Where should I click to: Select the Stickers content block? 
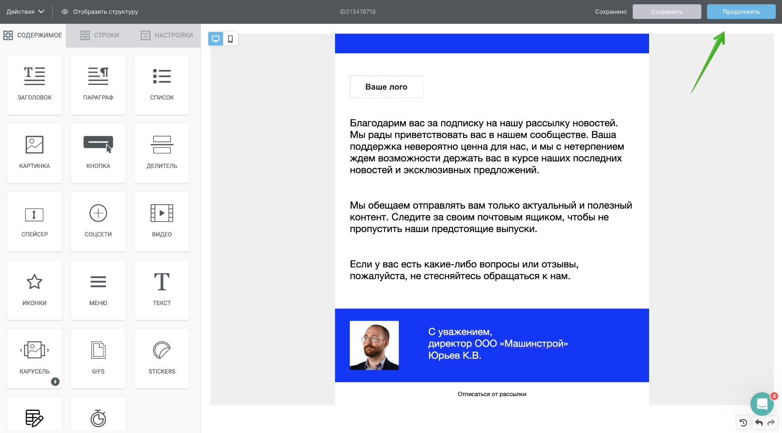pyautogui.click(x=162, y=358)
